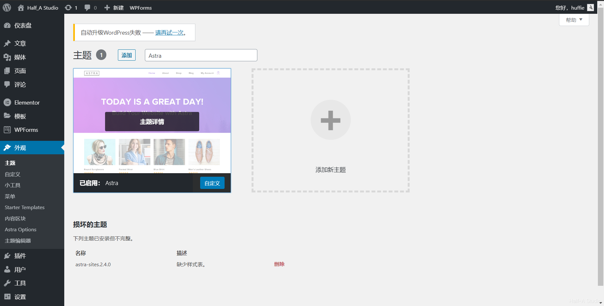Click 删除 link for astra-sites.2.4.0
The width and height of the screenshot is (604, 306).
pos(279,264)
